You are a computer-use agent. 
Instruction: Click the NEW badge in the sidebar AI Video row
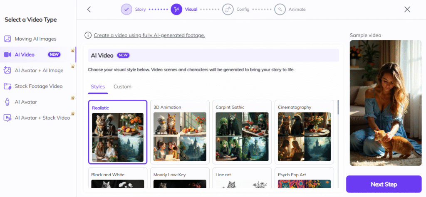[54, 54]
